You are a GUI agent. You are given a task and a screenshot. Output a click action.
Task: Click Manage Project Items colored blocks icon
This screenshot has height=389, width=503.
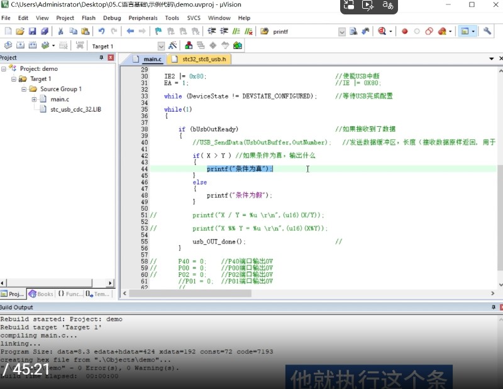[189, 46]
